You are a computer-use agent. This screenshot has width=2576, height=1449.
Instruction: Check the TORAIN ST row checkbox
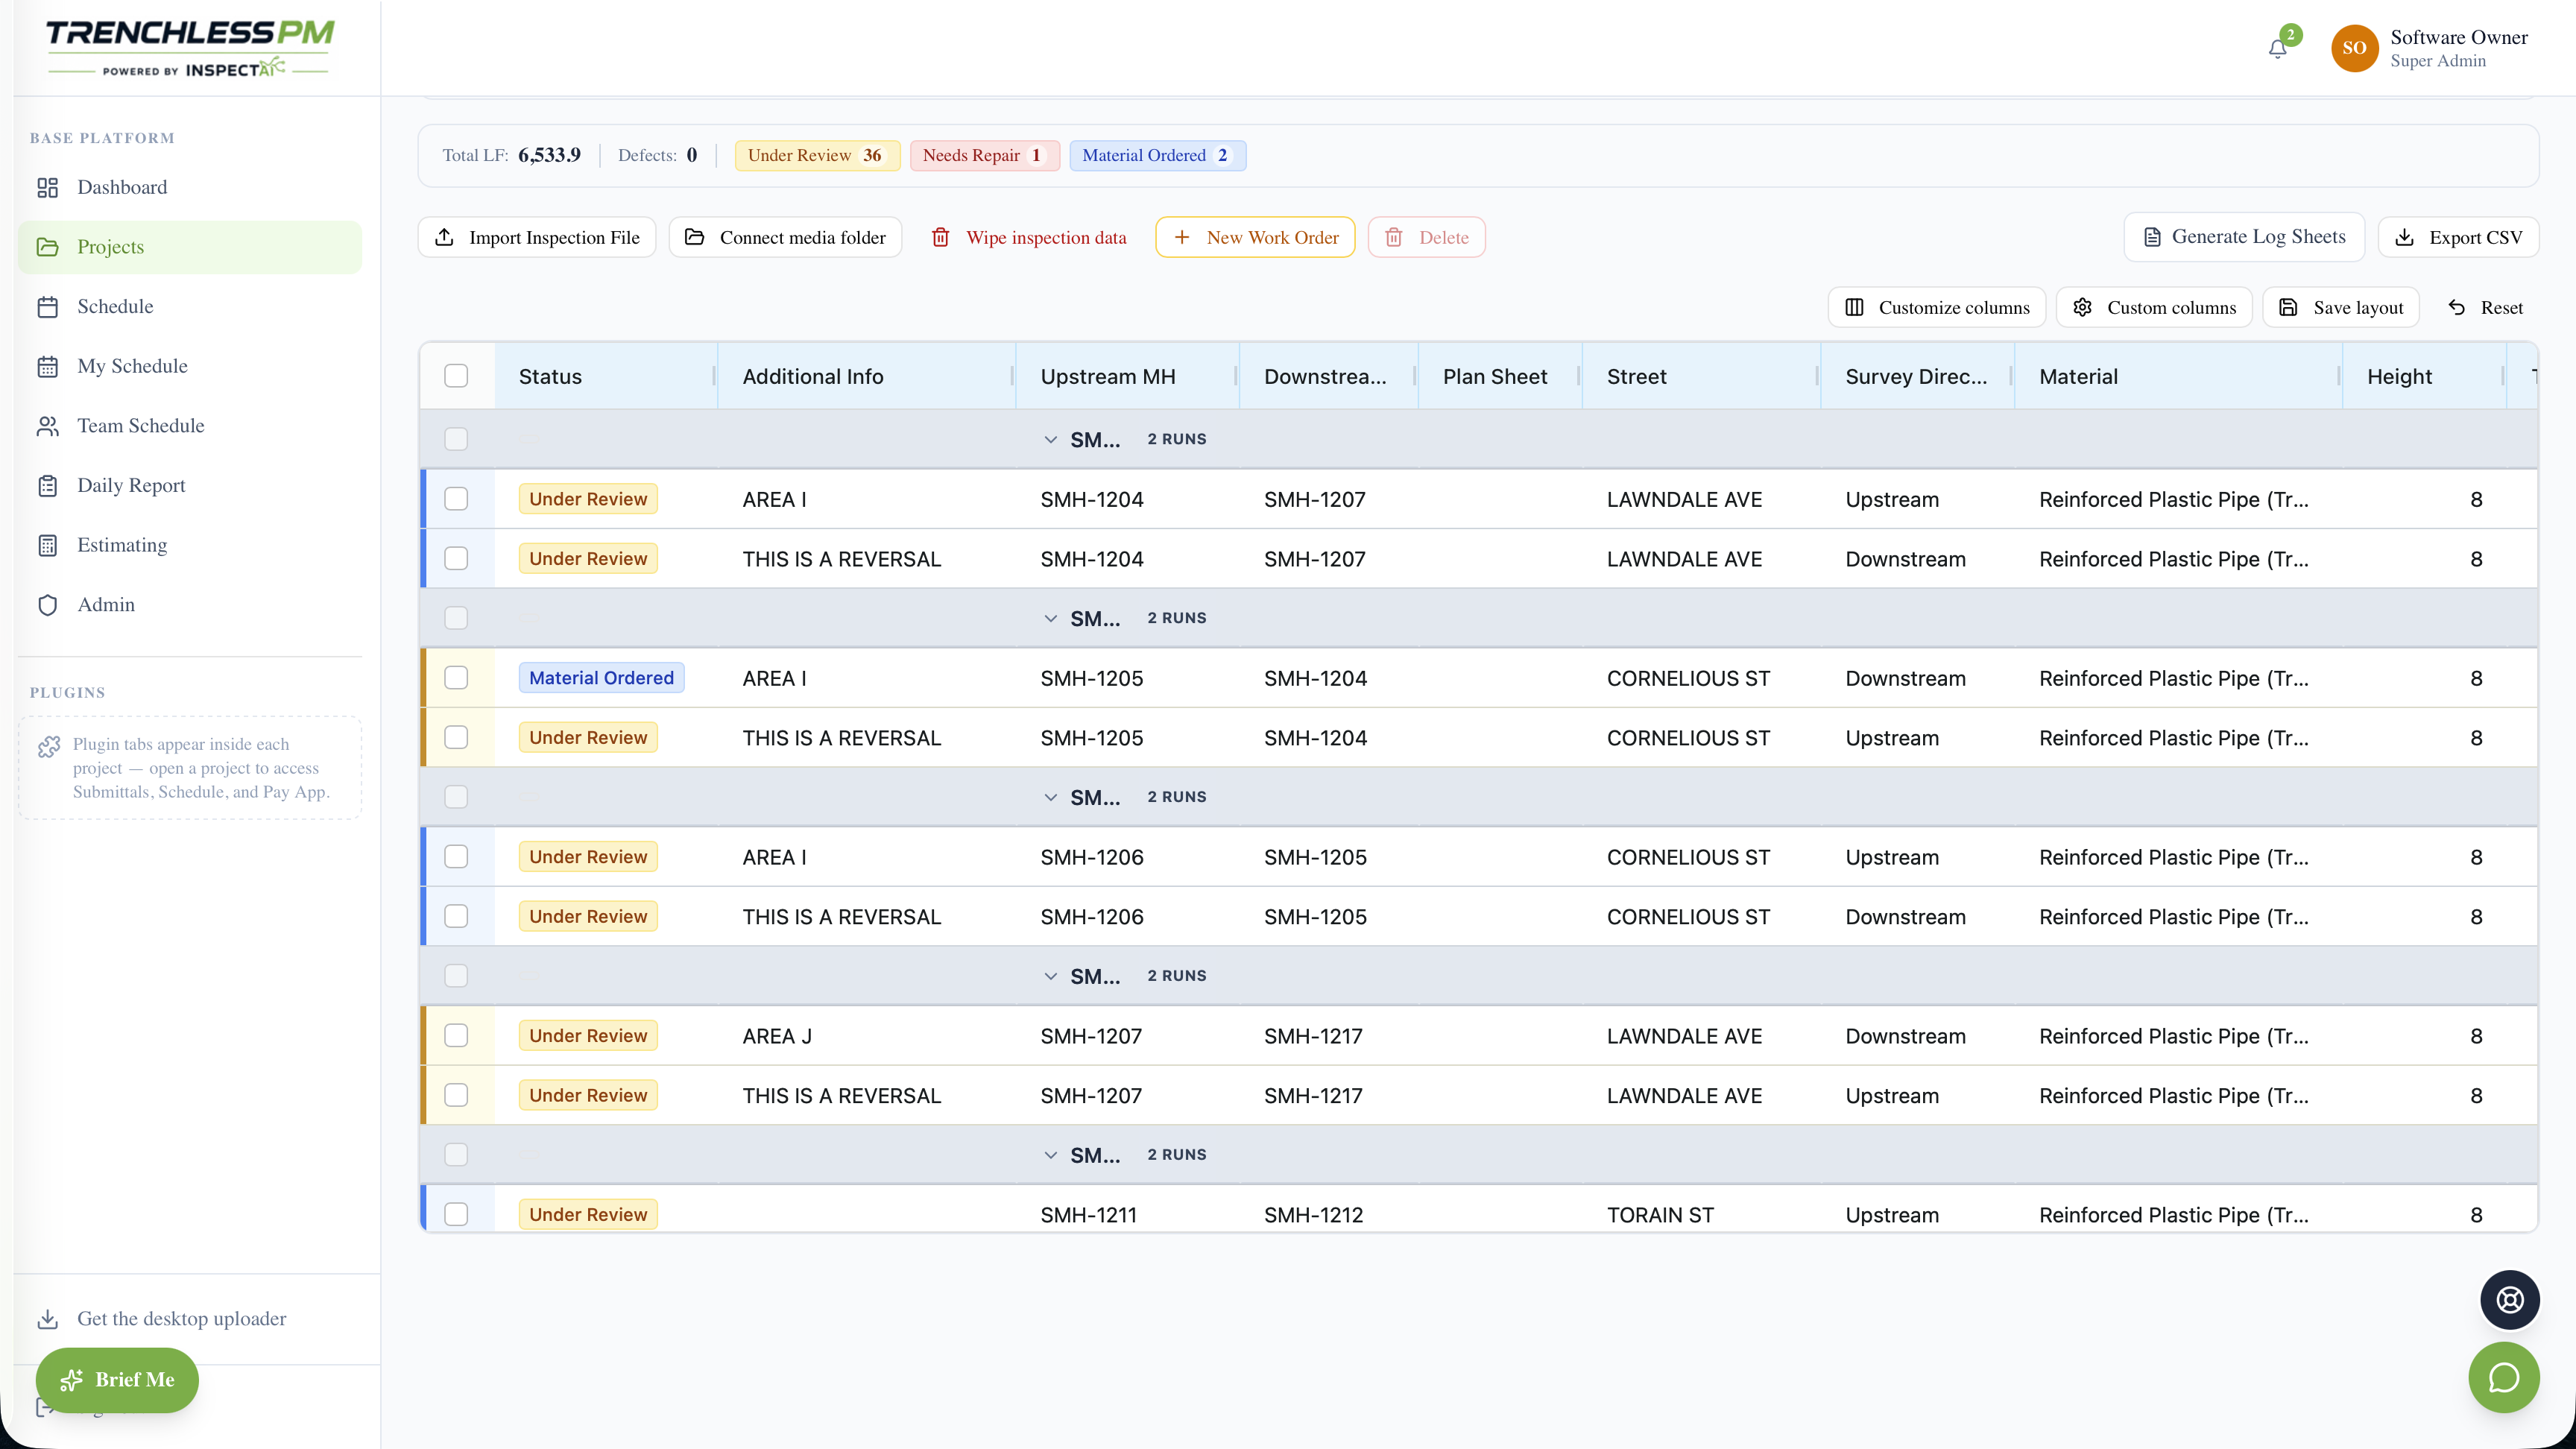pyautogui.click(x=456, y=1214)
